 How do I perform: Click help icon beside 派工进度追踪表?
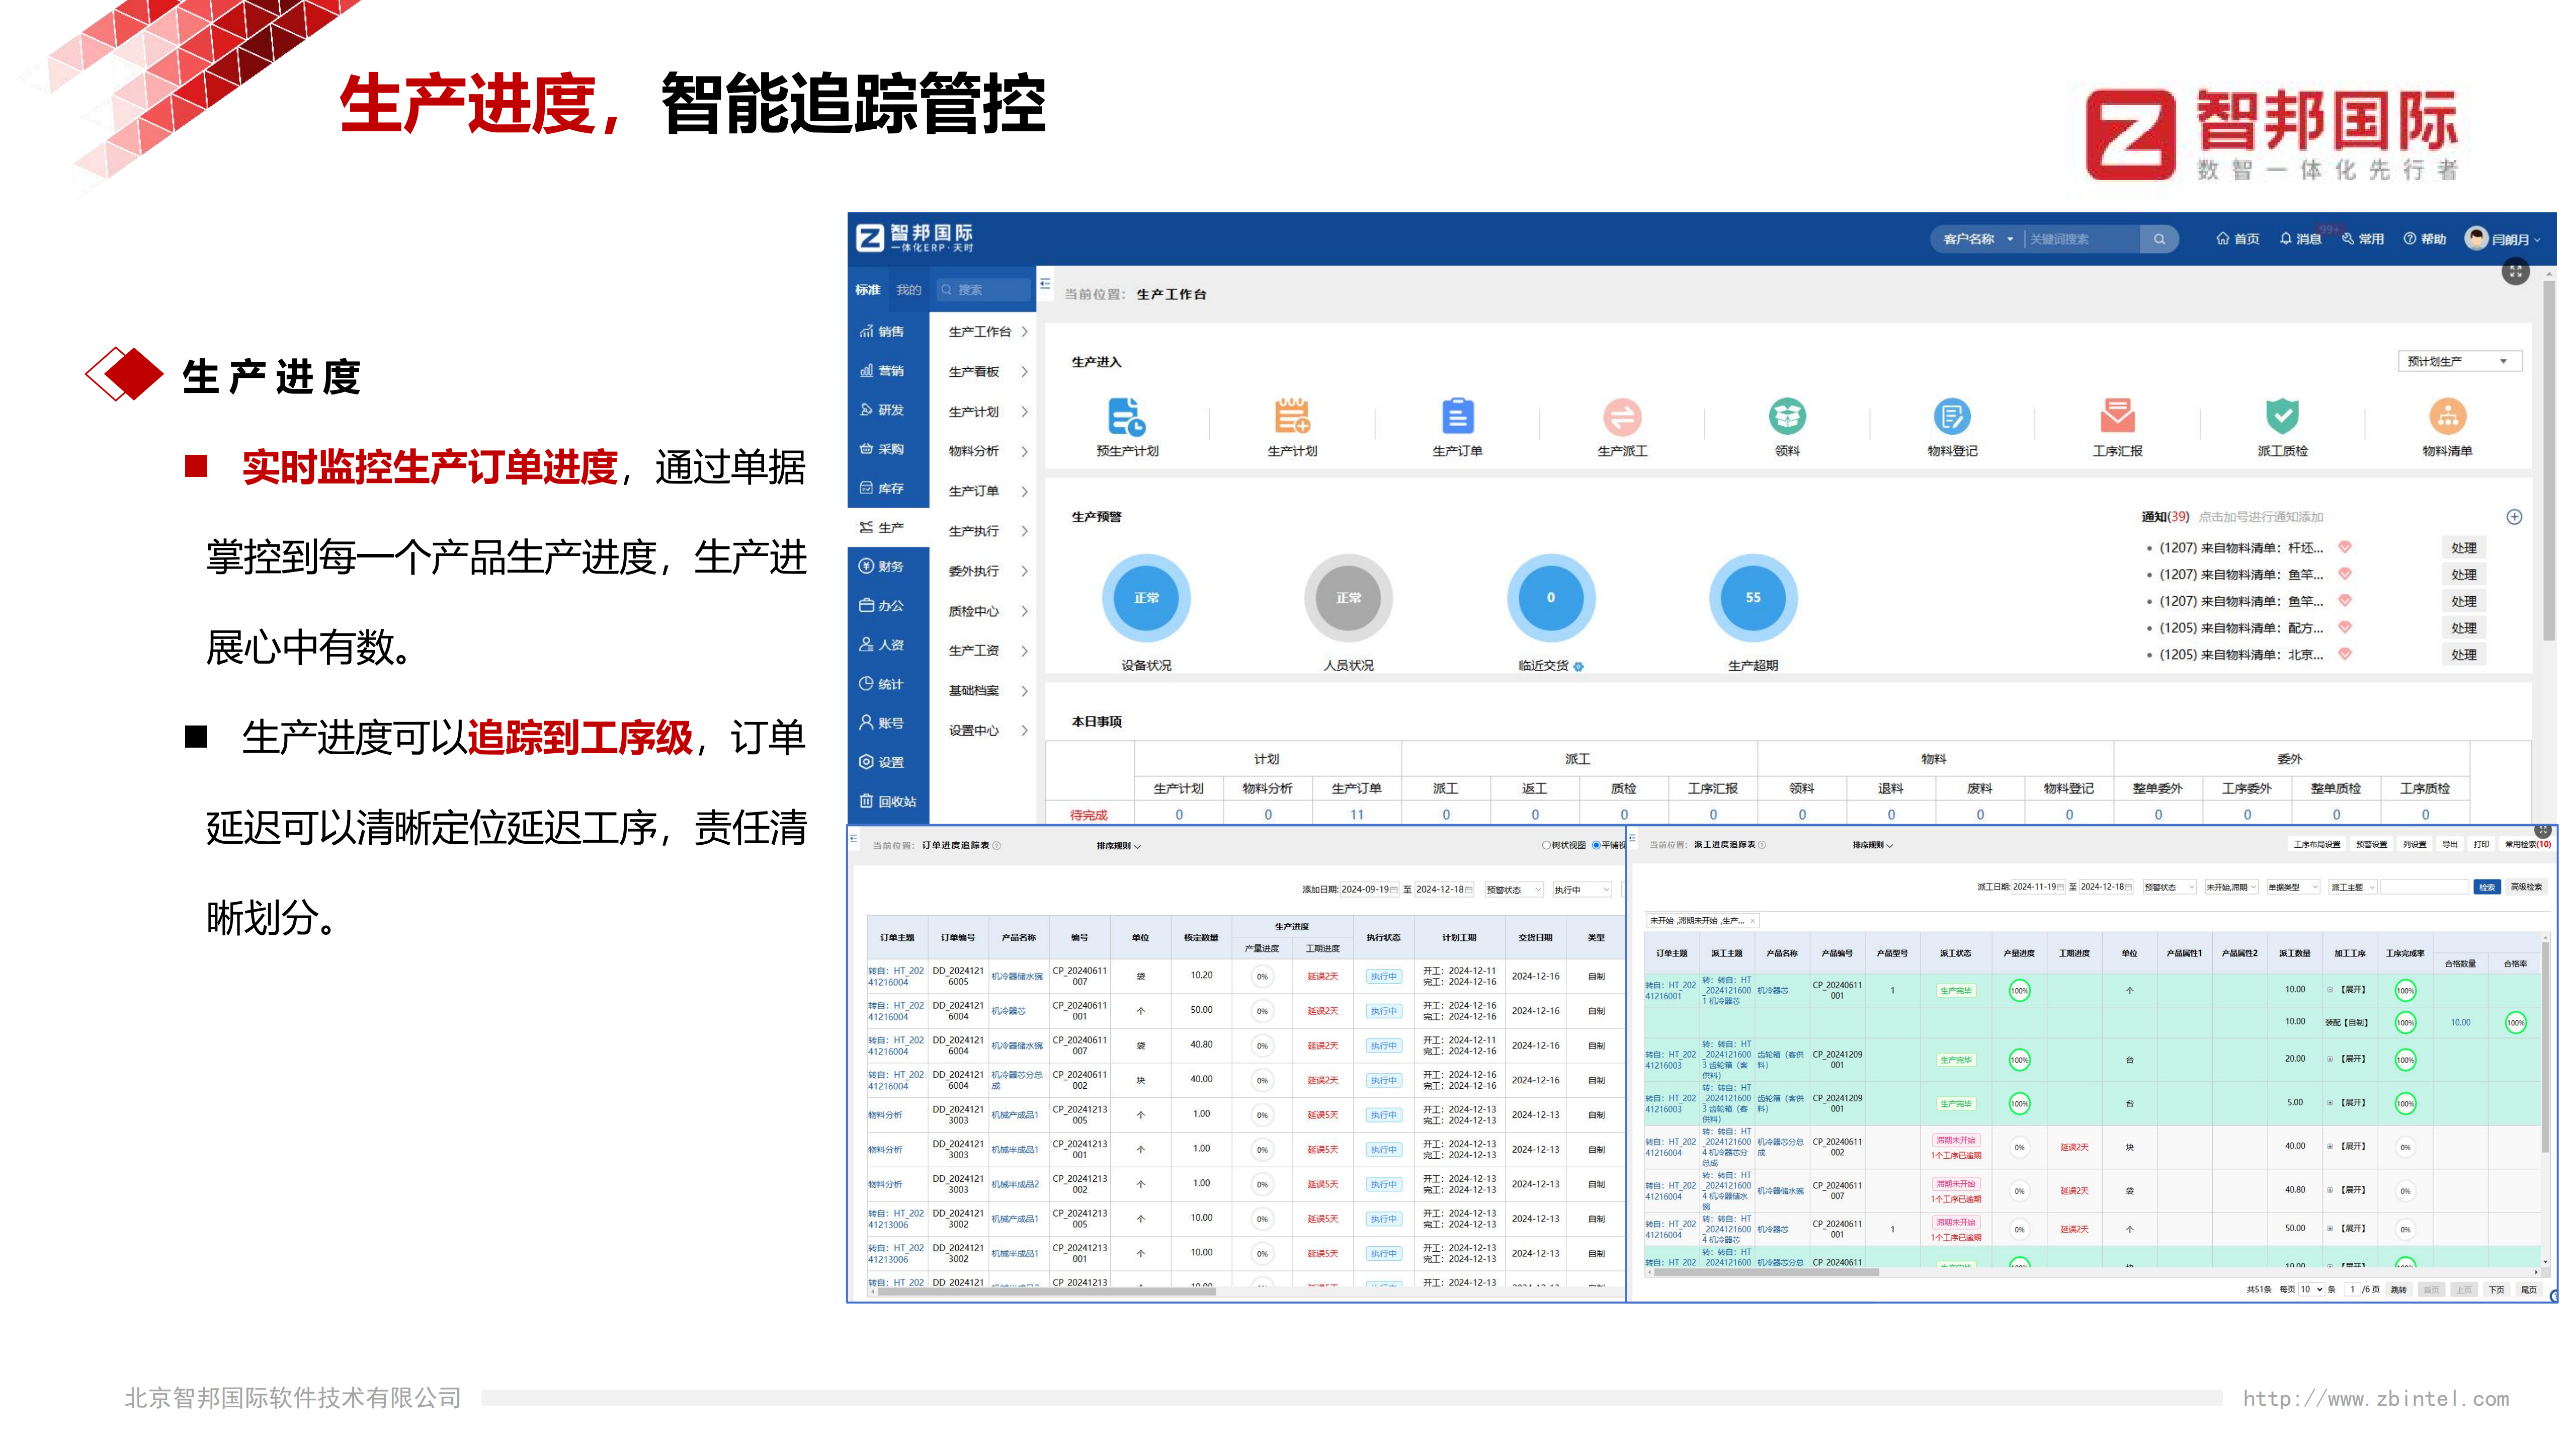pyautogui.click(x=1761, y=846)
